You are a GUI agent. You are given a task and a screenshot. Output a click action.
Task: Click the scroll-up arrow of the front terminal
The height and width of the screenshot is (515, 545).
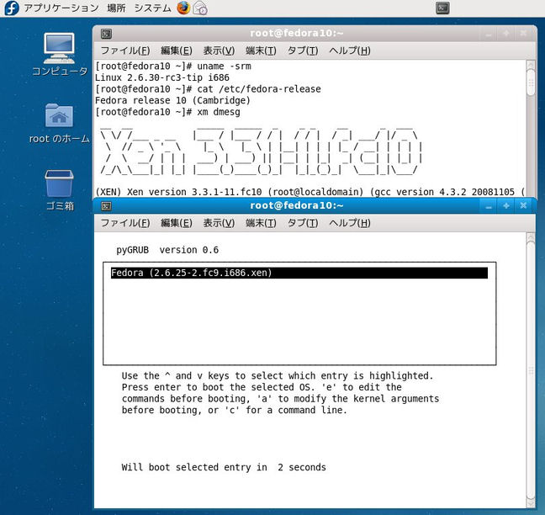pos(531,237)
